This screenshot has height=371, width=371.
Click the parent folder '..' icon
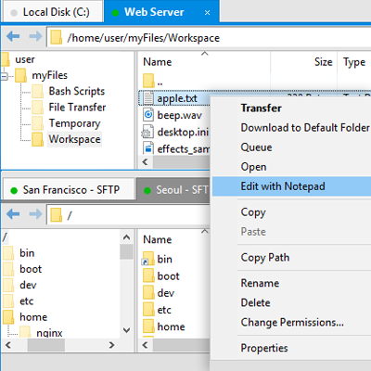pos(148,81)
